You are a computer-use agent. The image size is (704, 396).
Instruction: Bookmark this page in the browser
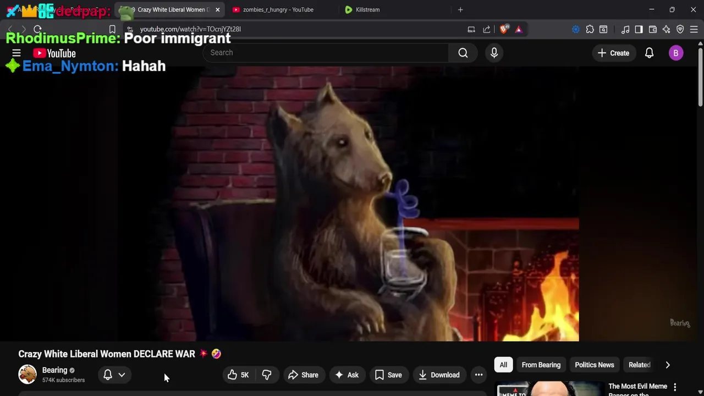[x=112, y=29]
